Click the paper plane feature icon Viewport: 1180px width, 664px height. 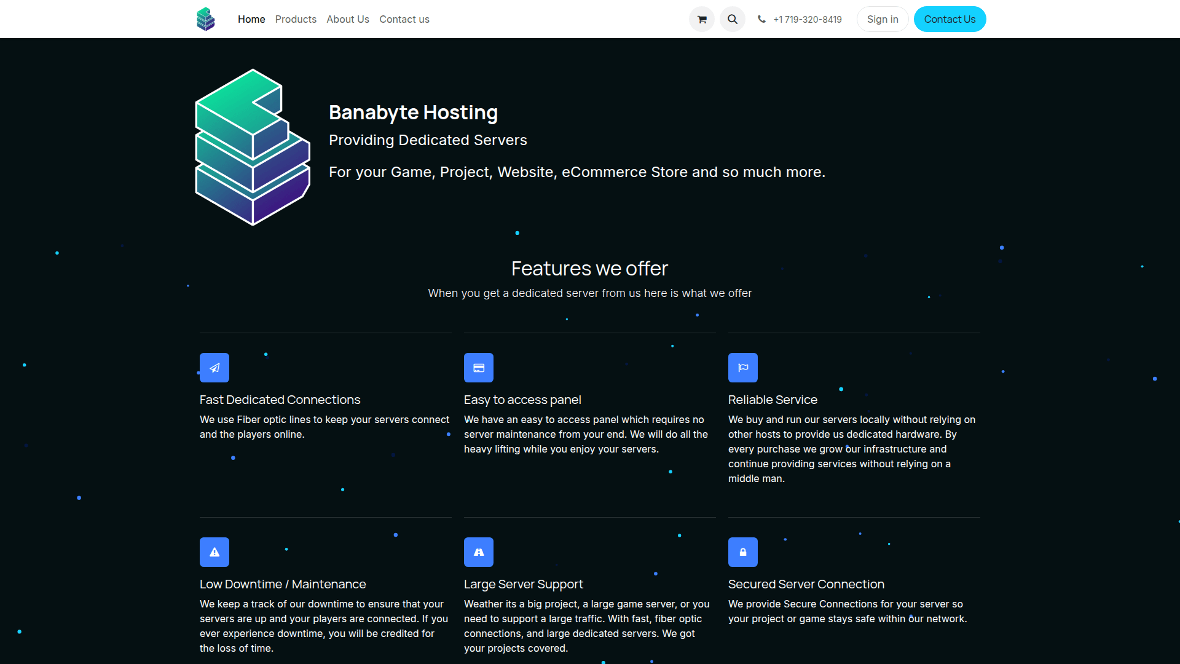pyautogui.click(x=214, y=368)
